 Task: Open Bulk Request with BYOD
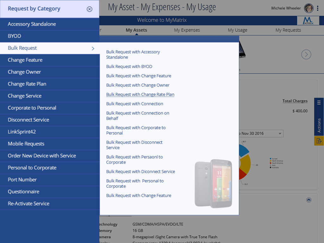pyautogui.click(x=129, y=66)
